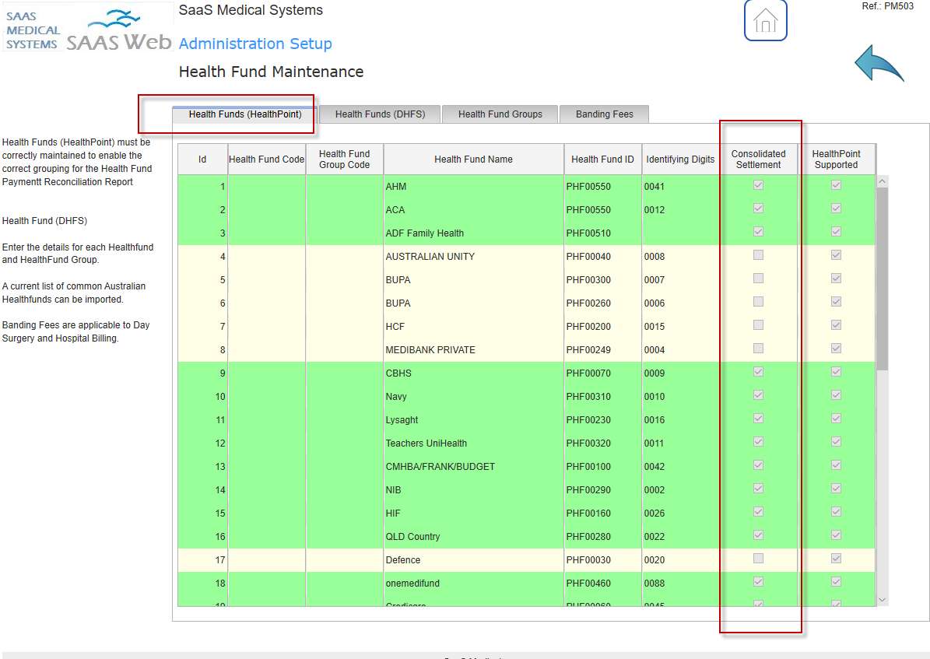Click the Teachers UniHealth name cell
Screen dimensions: 930x659
(473, 443)
